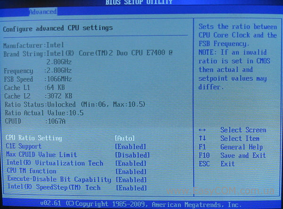Click the Ratio Actual Value:10.5 line
The width and height of the screenshot is (283, 209).
tap(44, 113)
